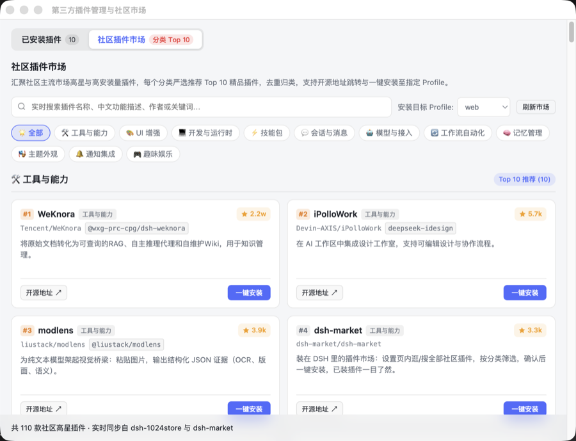Switch to 已安装插件 tab
This screenshot has width=576, height=441.
point(51,40)
